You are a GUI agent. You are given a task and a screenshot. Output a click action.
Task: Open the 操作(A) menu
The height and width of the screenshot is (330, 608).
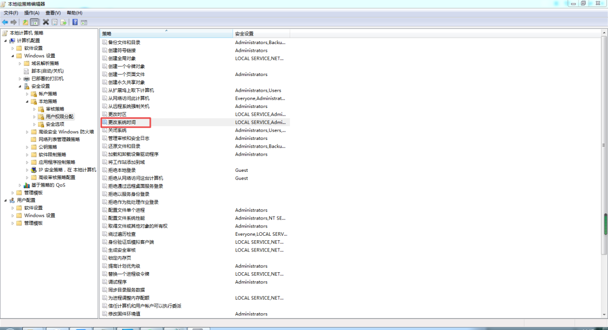point(32,13)
